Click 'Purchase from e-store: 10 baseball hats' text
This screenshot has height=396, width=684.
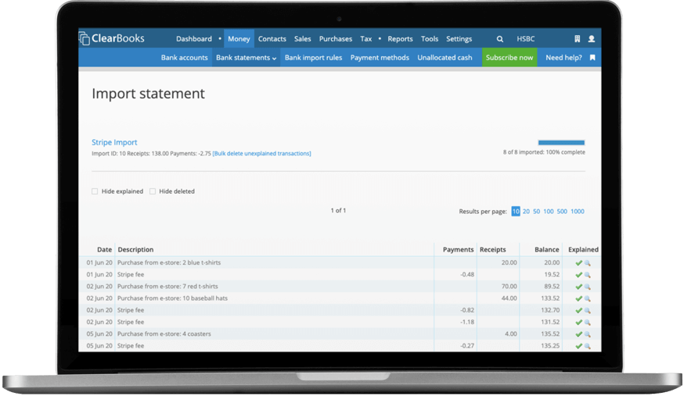(172, 298)
